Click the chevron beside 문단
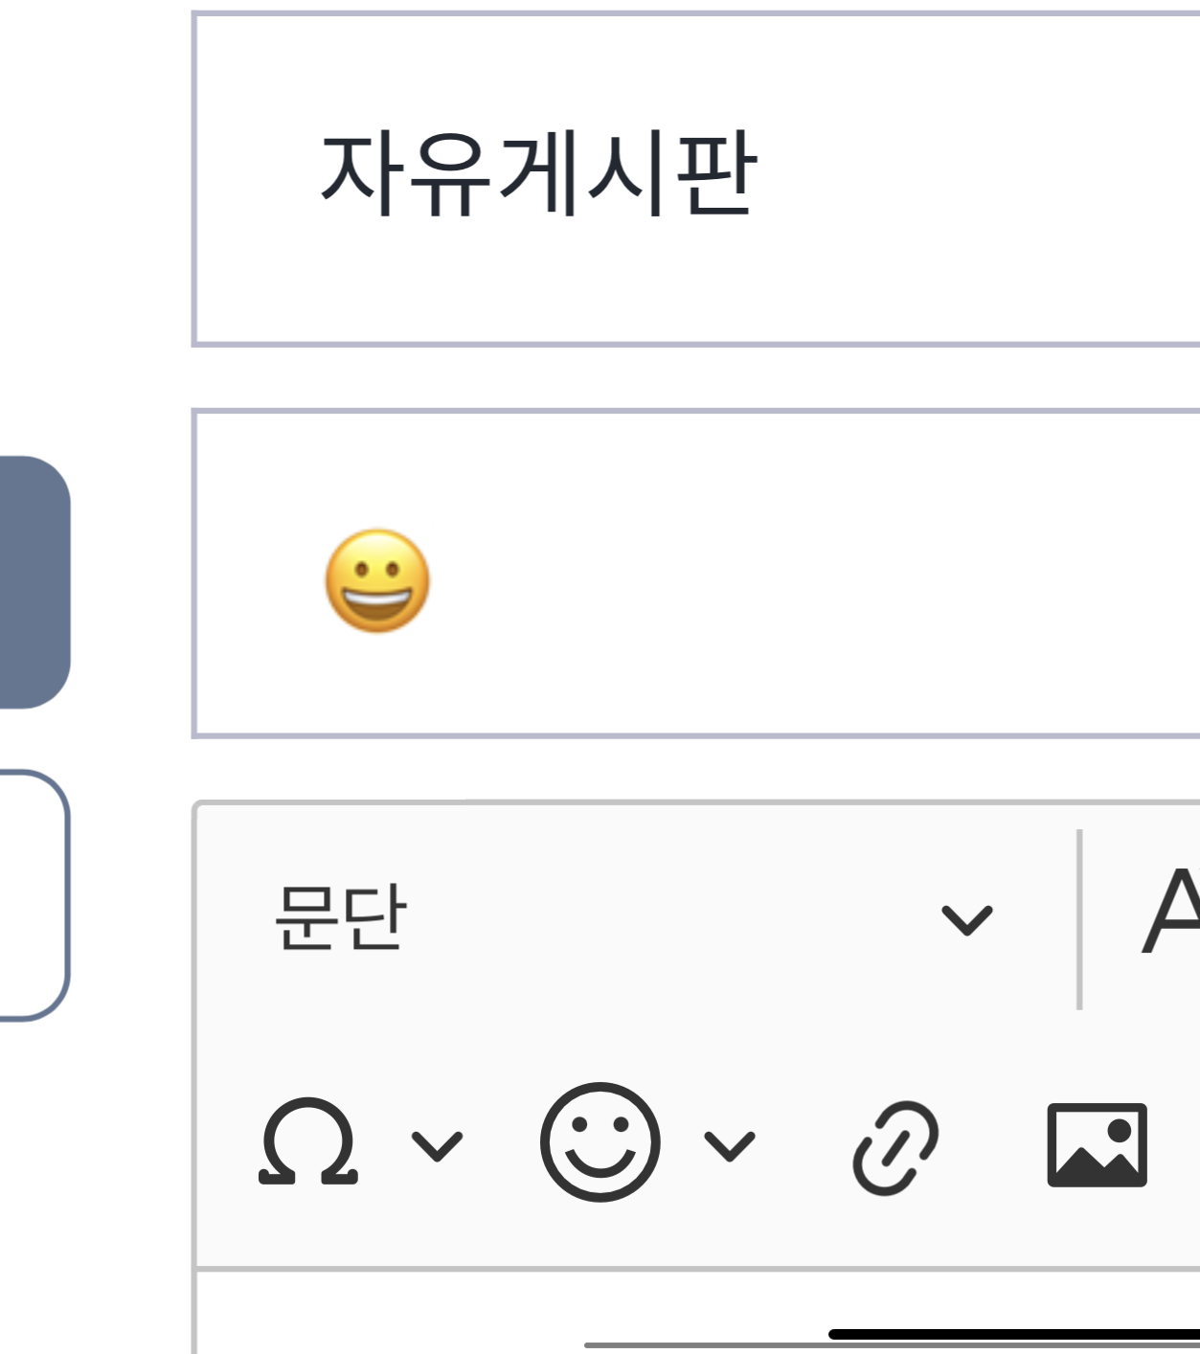Screen dimensions: 1200x1354 [966, 919]
